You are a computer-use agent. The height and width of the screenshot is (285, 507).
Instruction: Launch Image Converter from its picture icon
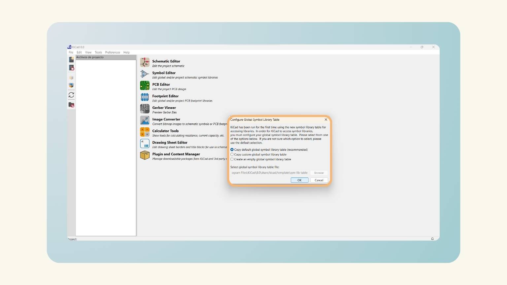tap(145, 120)
